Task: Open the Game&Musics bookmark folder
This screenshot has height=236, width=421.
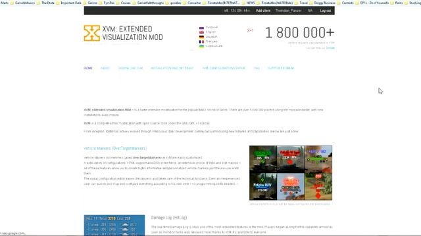Action: pos(22,3)
